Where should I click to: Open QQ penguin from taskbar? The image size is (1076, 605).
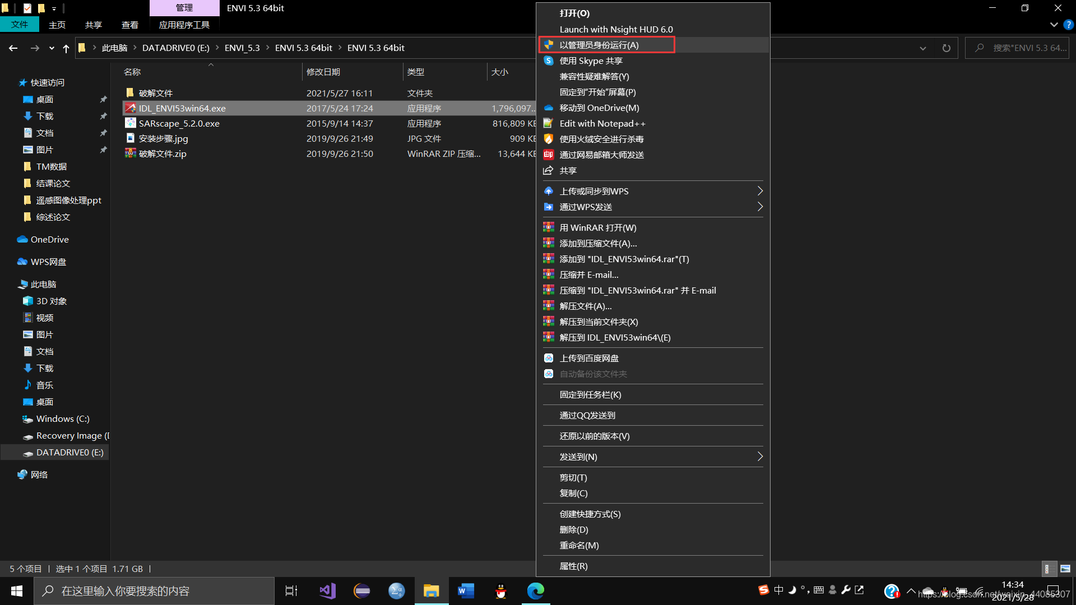coord(501,591)
